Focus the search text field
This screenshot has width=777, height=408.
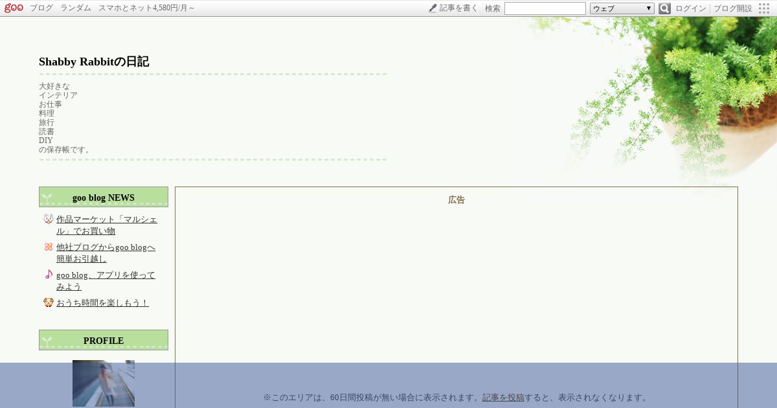(545, 8)
